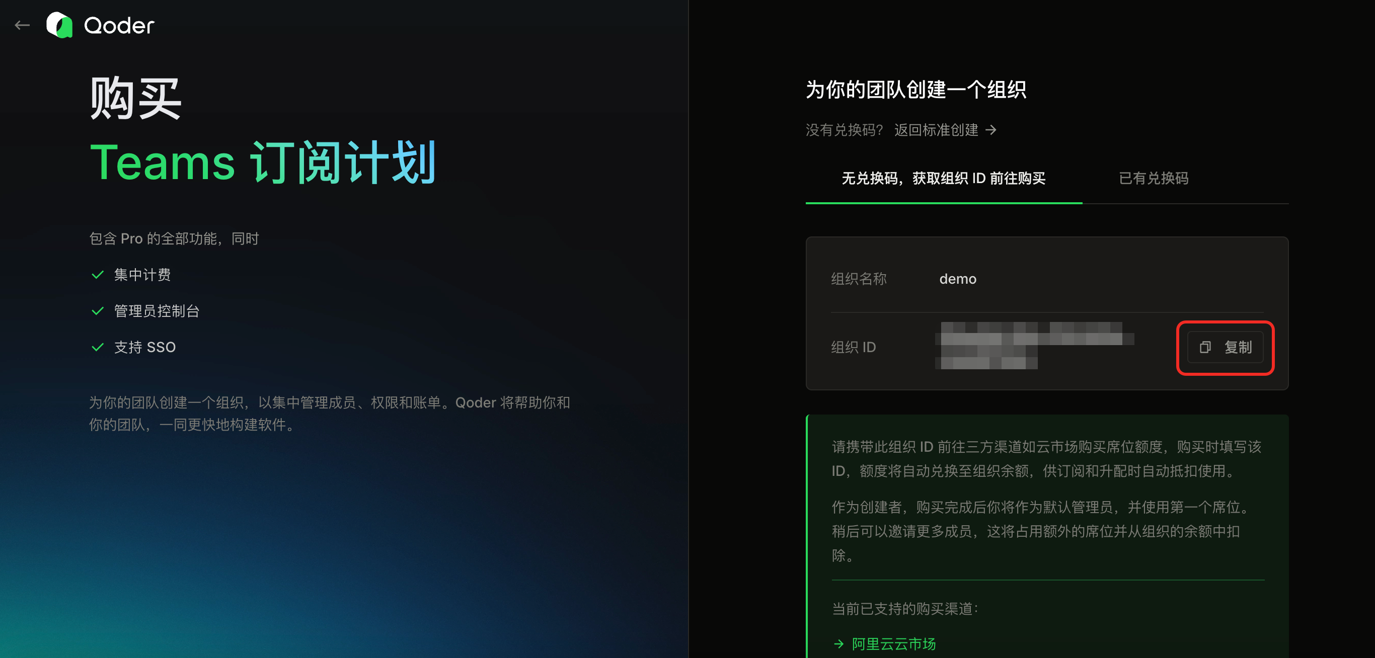Click the Qoder logo icon
1375x658 pixels.
[x=59, y=25]
